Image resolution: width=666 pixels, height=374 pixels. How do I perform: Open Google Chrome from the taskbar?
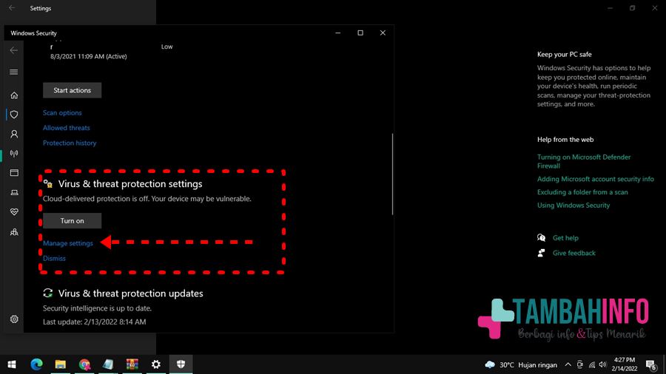[84, 364]
